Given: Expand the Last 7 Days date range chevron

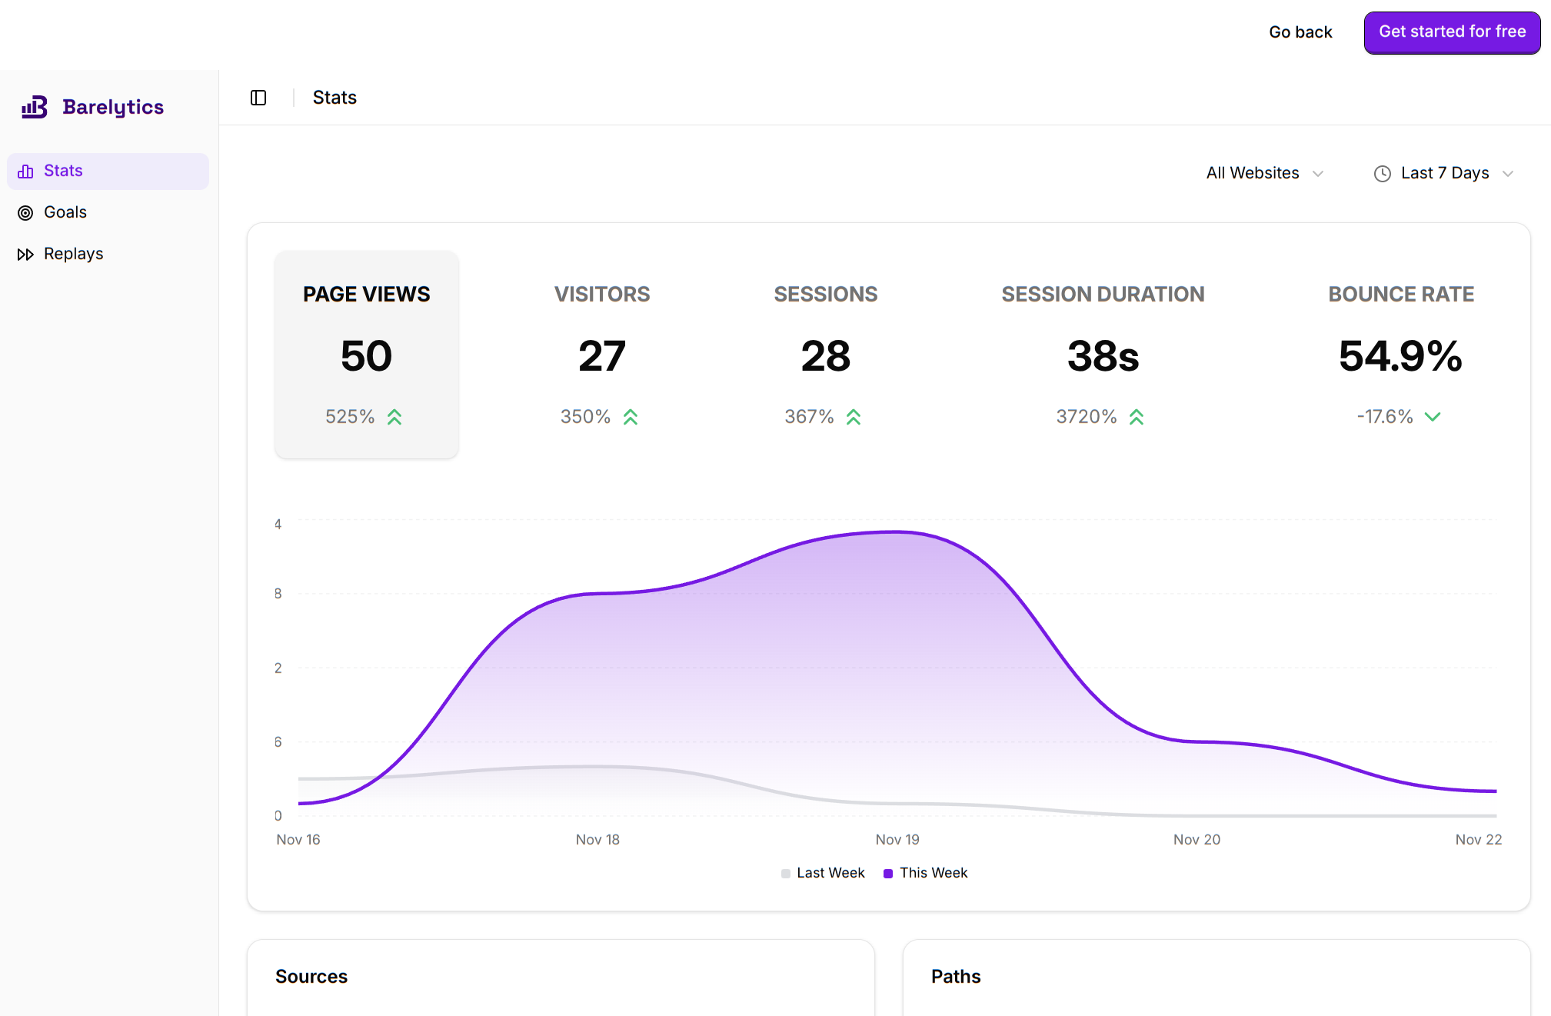Looking at the screenshot, I should tap(1508, 174).
